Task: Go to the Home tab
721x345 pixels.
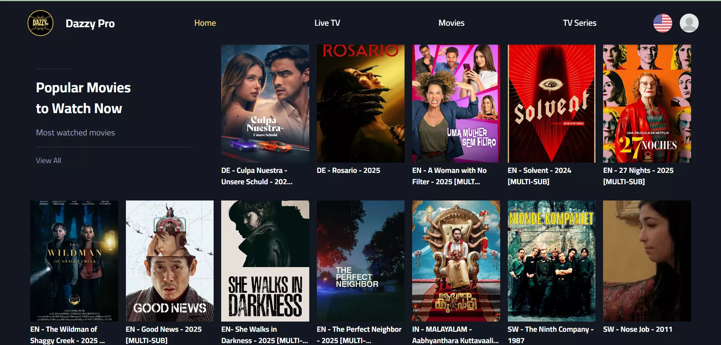Action: pos(205,23)
